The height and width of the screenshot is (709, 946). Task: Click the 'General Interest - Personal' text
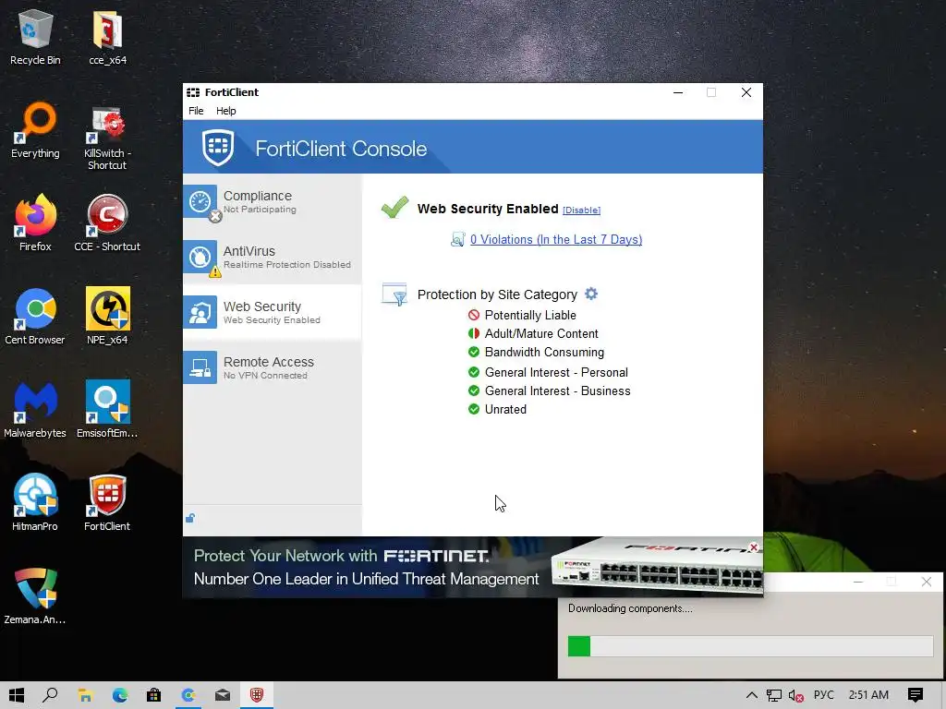click(x=556, y=372)
